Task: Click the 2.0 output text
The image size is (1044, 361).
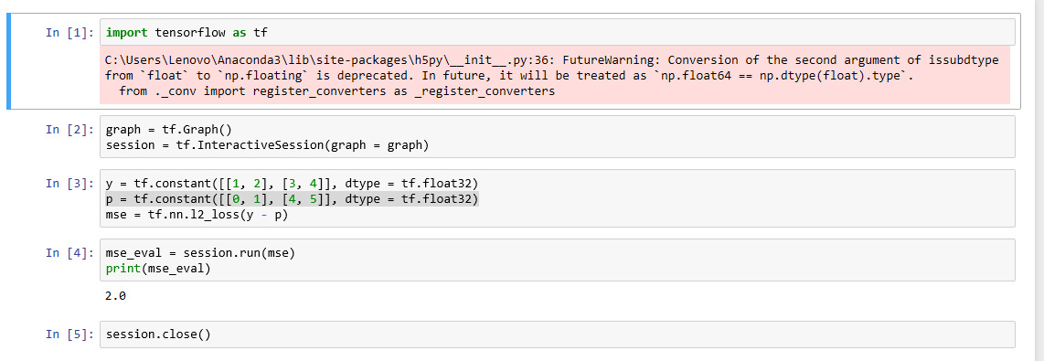Action: point(115,296)
